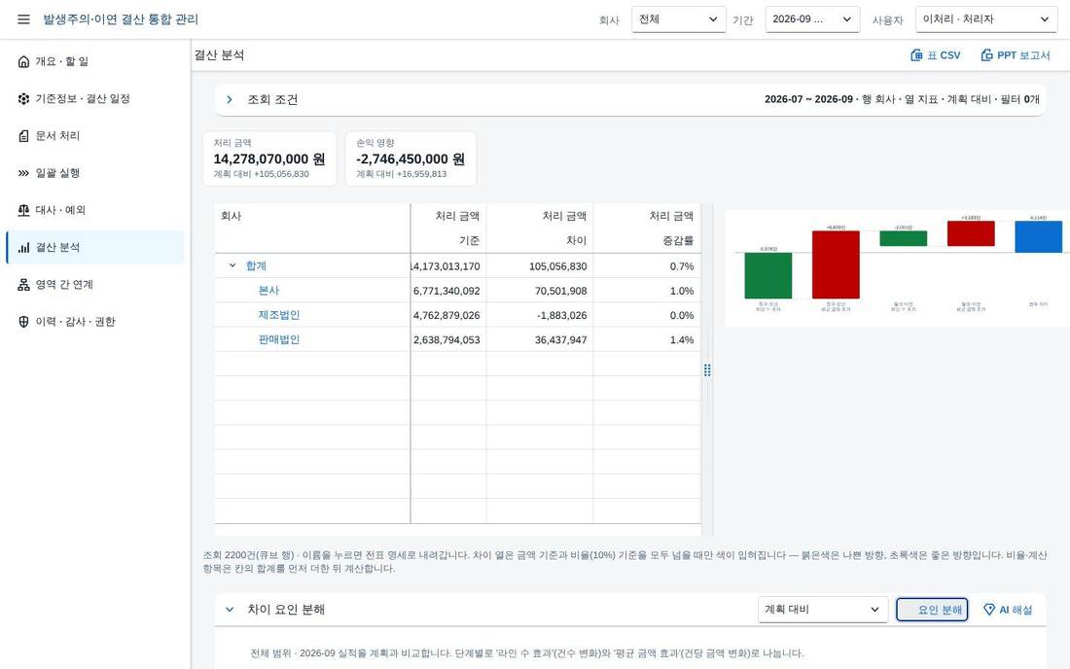
Task: Click the 손익 영향 KPI card
Action: [410, 158]
